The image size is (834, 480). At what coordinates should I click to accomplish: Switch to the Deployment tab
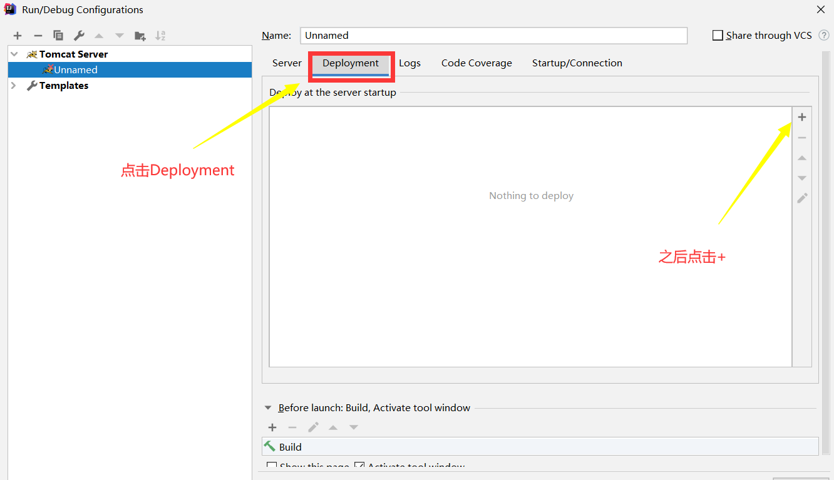coord(351,63)
